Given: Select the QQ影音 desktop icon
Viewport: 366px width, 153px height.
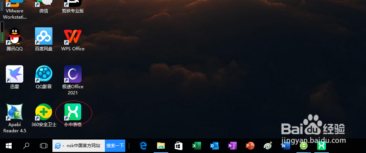Looking at the screenshot, I should (44, 77).
